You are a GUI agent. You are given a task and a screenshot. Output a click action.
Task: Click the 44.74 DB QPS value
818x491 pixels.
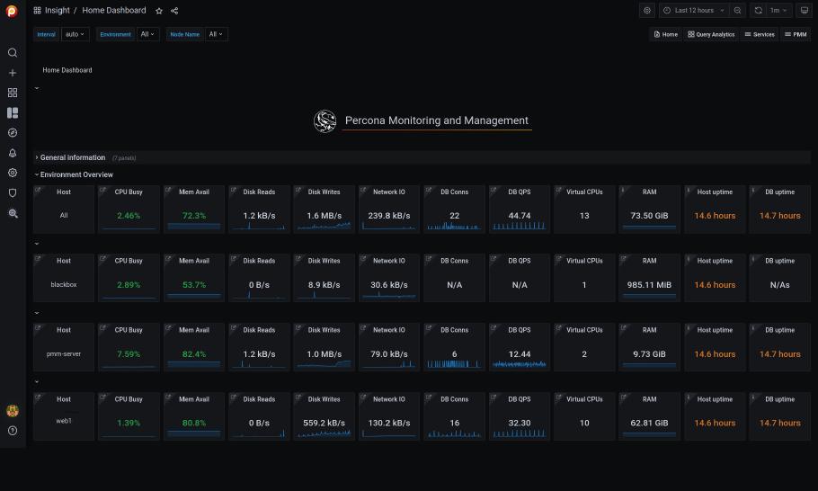click(x=520, y=216)
